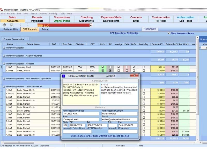This screenshot has height=155, width=207.
Task: Click the printer icon in the toolbar
Action: [x=4, y=25]
